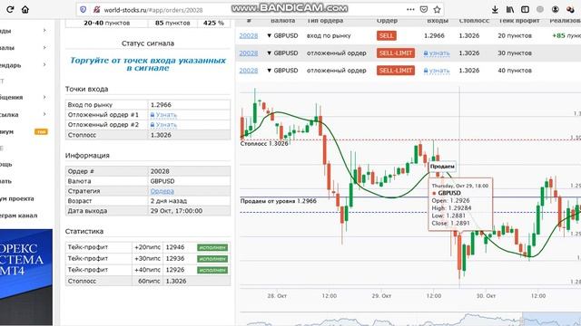Viewport: 581px width, 326px height.
Task: Open the 'Ордера' strategy link
Action: coord(162,191)
